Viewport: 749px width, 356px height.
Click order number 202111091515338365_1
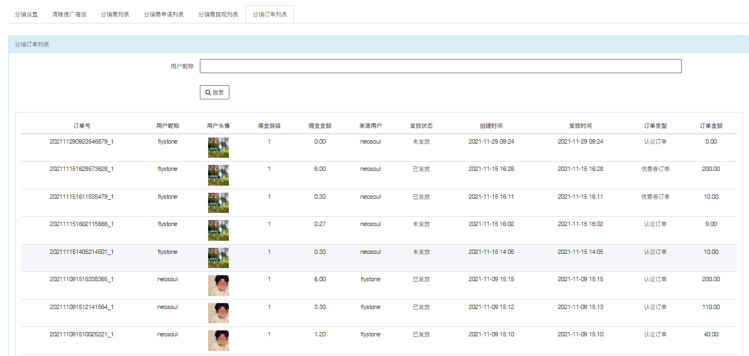(x=82, y=279)
